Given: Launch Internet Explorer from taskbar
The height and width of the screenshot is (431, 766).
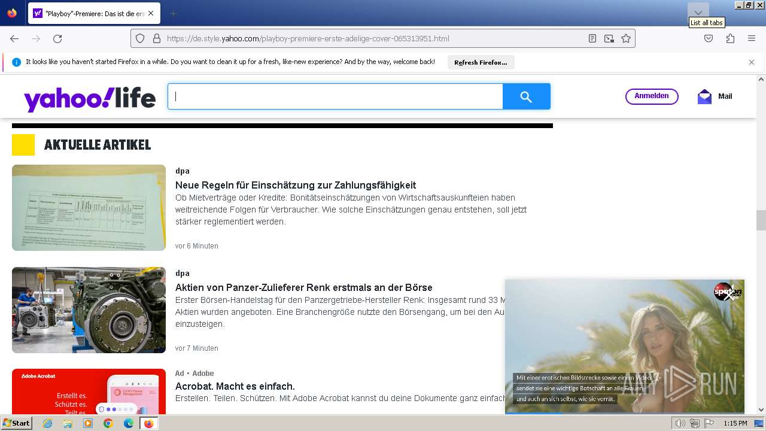Looking at the screenshot, I should pos(47,423).
